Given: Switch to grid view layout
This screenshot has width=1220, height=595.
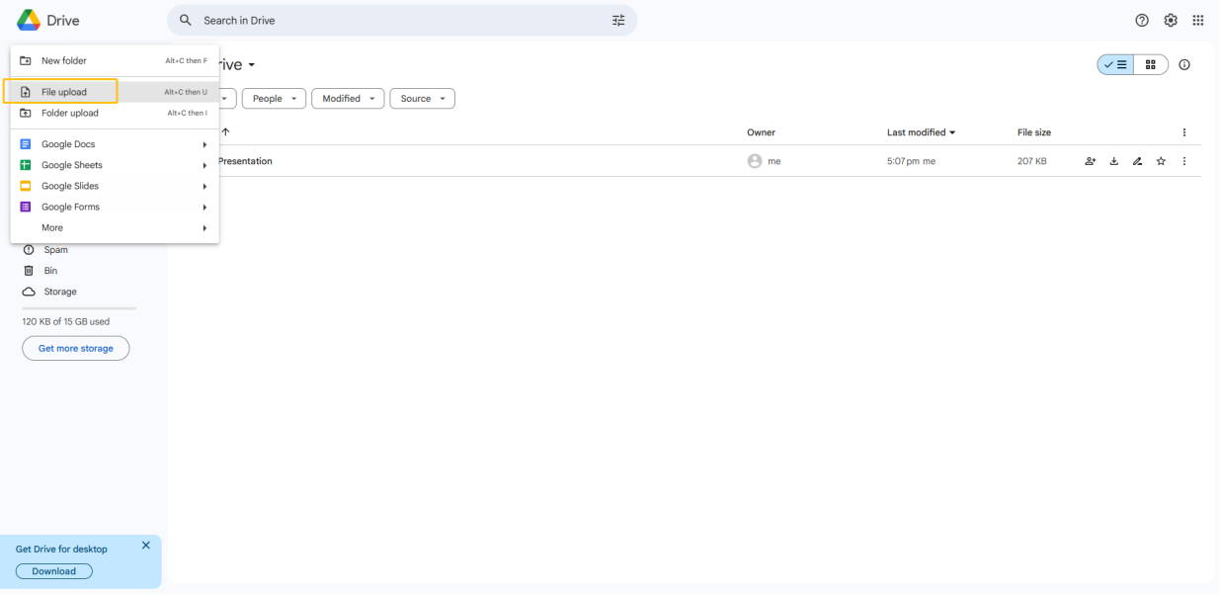Looking at the screenshot, I should click(1150, 64).
